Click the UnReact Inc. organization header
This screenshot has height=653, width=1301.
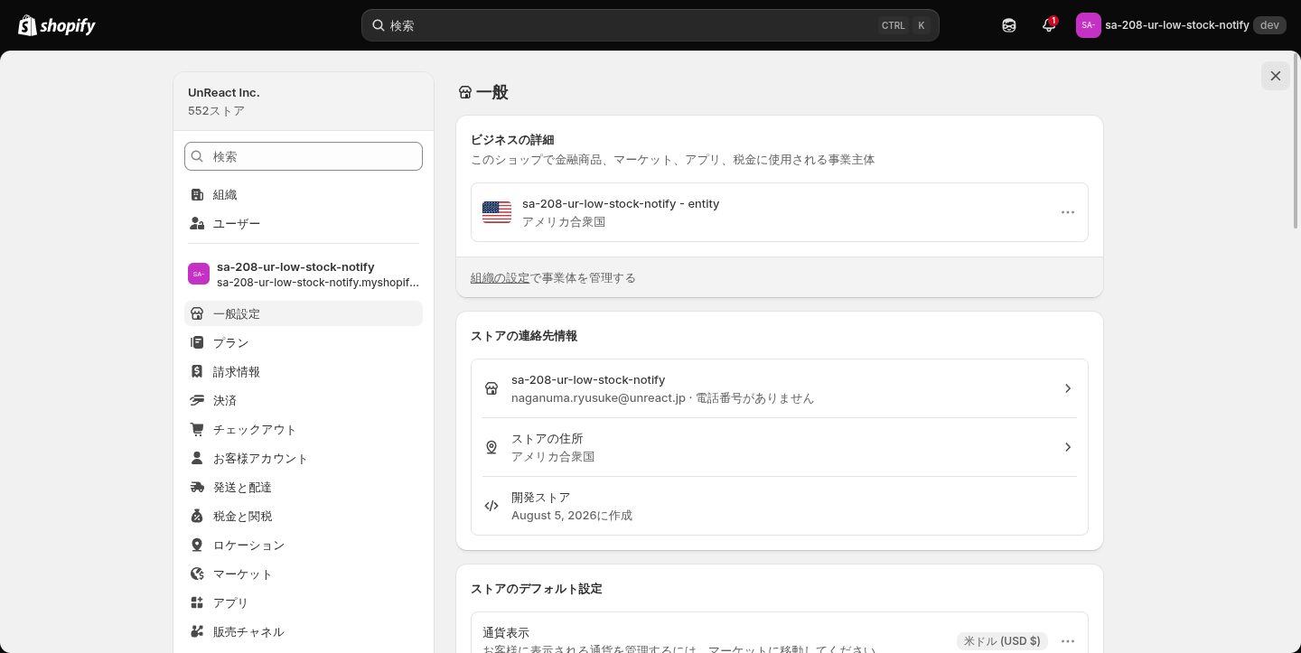point(304,101)
